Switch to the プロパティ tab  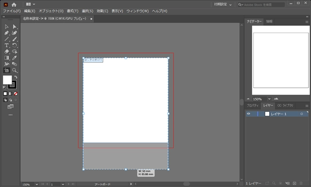(253, 105)
